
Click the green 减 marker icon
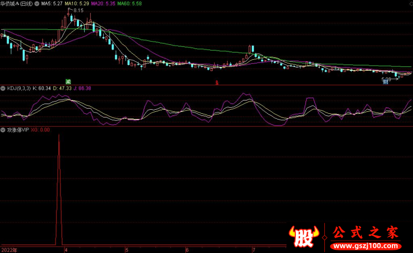click(x=68, y=82)
